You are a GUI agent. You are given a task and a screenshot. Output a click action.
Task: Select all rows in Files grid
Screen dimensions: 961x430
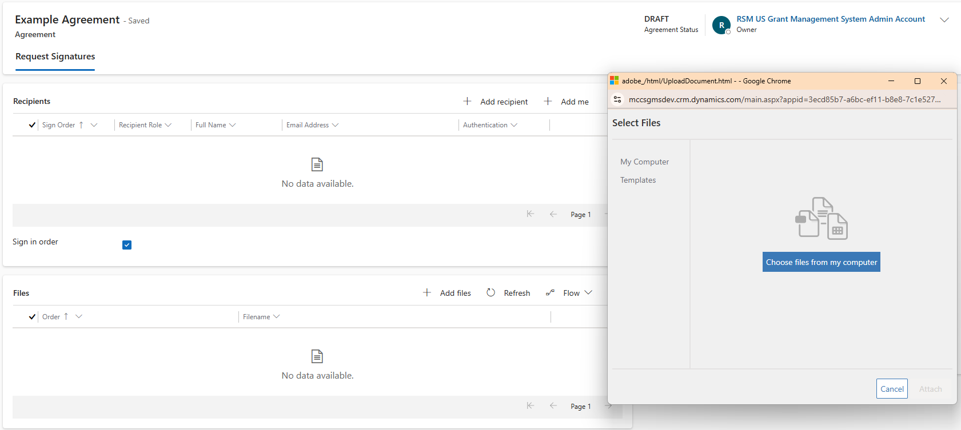pos(32,316)
